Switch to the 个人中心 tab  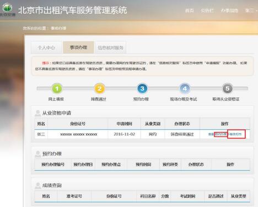(46, 47)
